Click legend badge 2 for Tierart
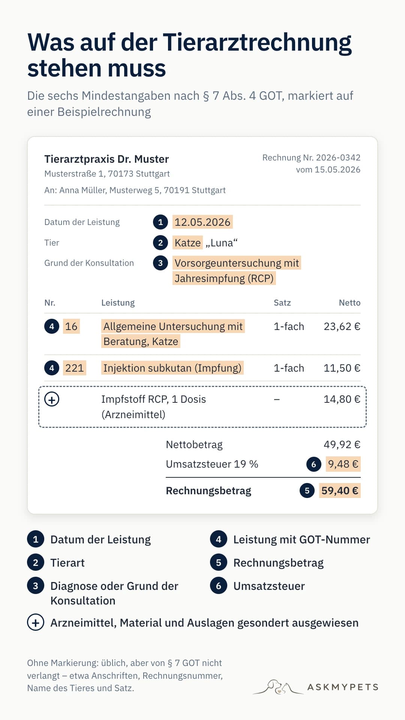The image size is (405, 720). (x=36, y=562)
